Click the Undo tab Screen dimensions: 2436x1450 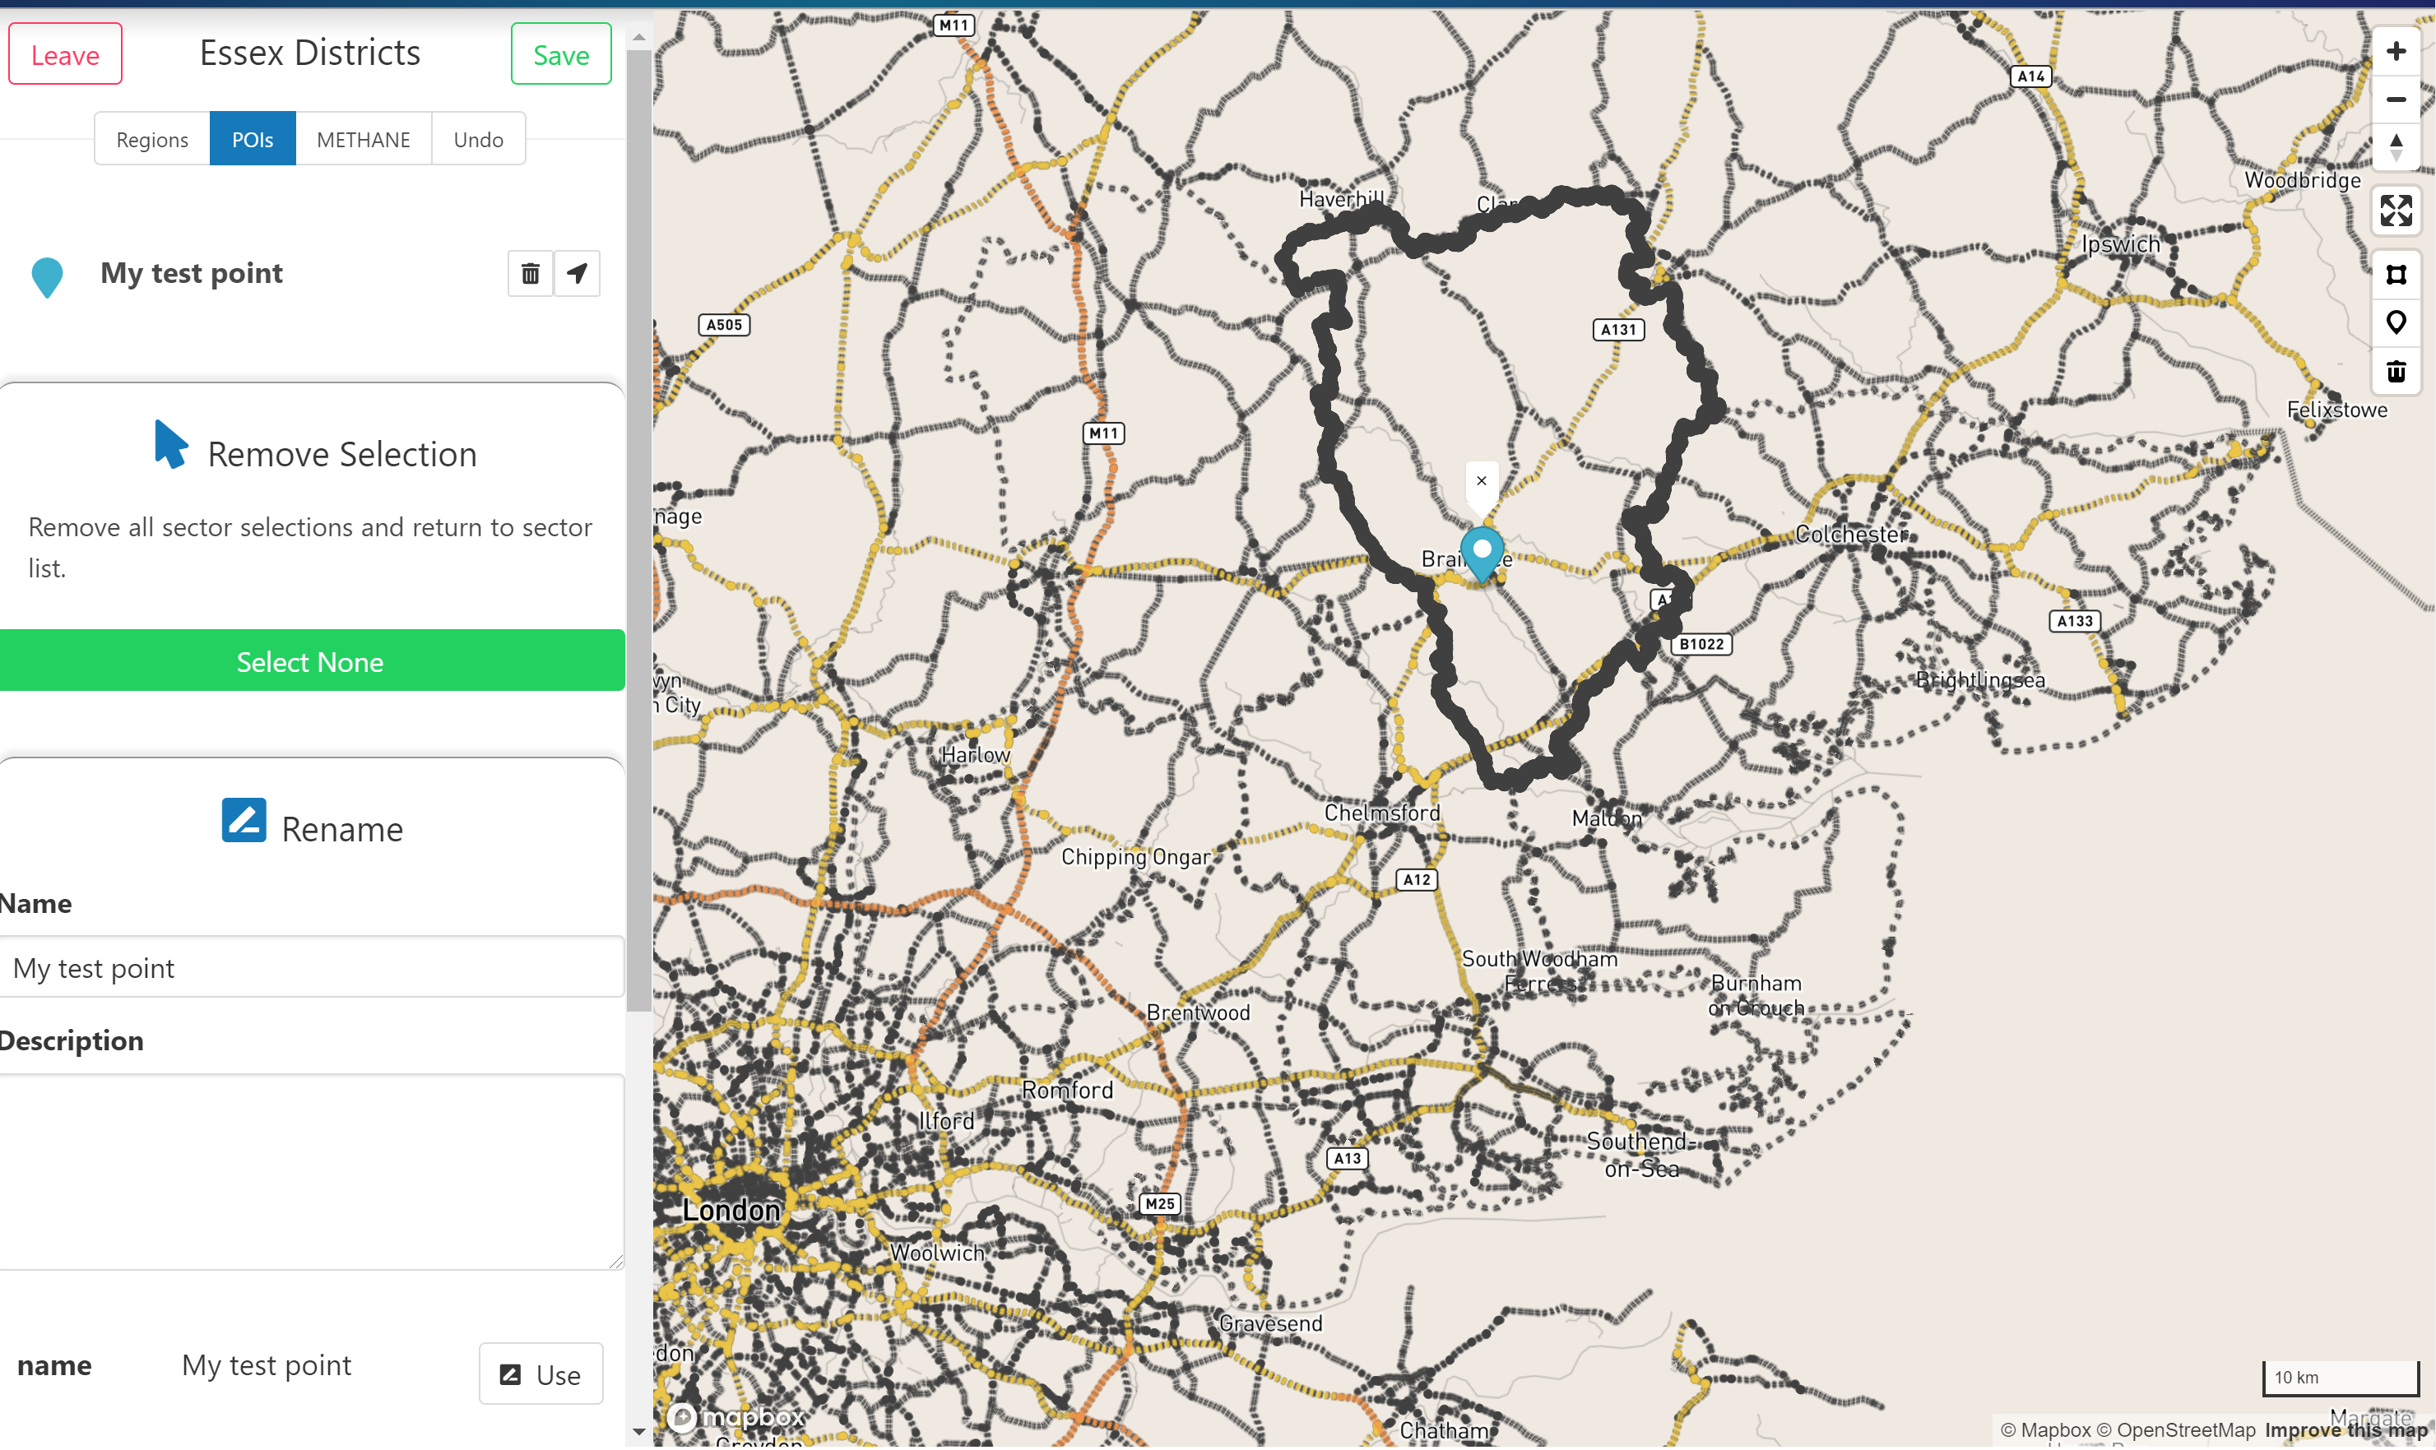pyautogui.click(x=478, y=140)
